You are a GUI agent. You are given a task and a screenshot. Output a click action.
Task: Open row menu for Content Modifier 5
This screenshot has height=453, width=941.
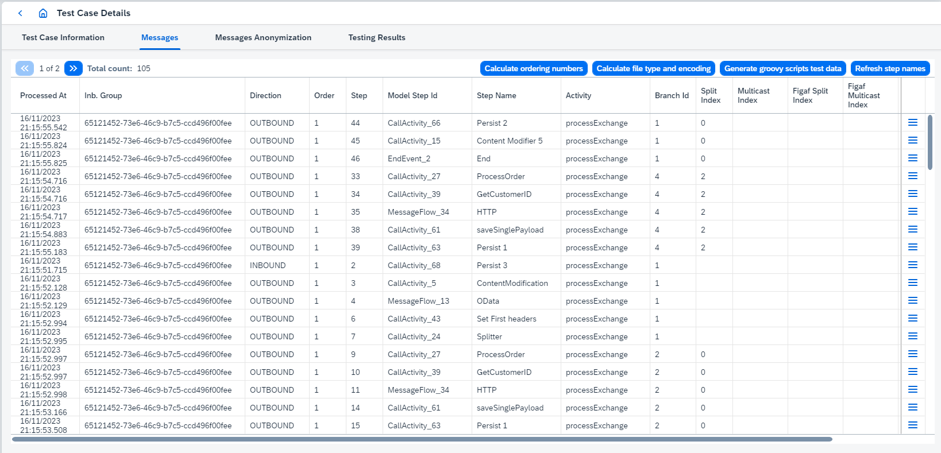913,141
